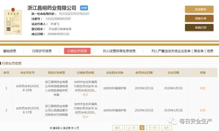The image size is (219, 131).
Task: Click the 公示日期 column header
Action: [x=173, y=73]
